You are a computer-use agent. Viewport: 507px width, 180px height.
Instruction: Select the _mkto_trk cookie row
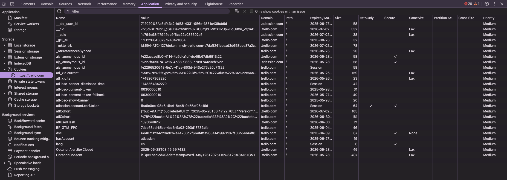click(281, 46)
